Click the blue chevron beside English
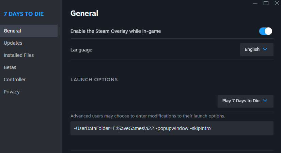 pos(265,49)
